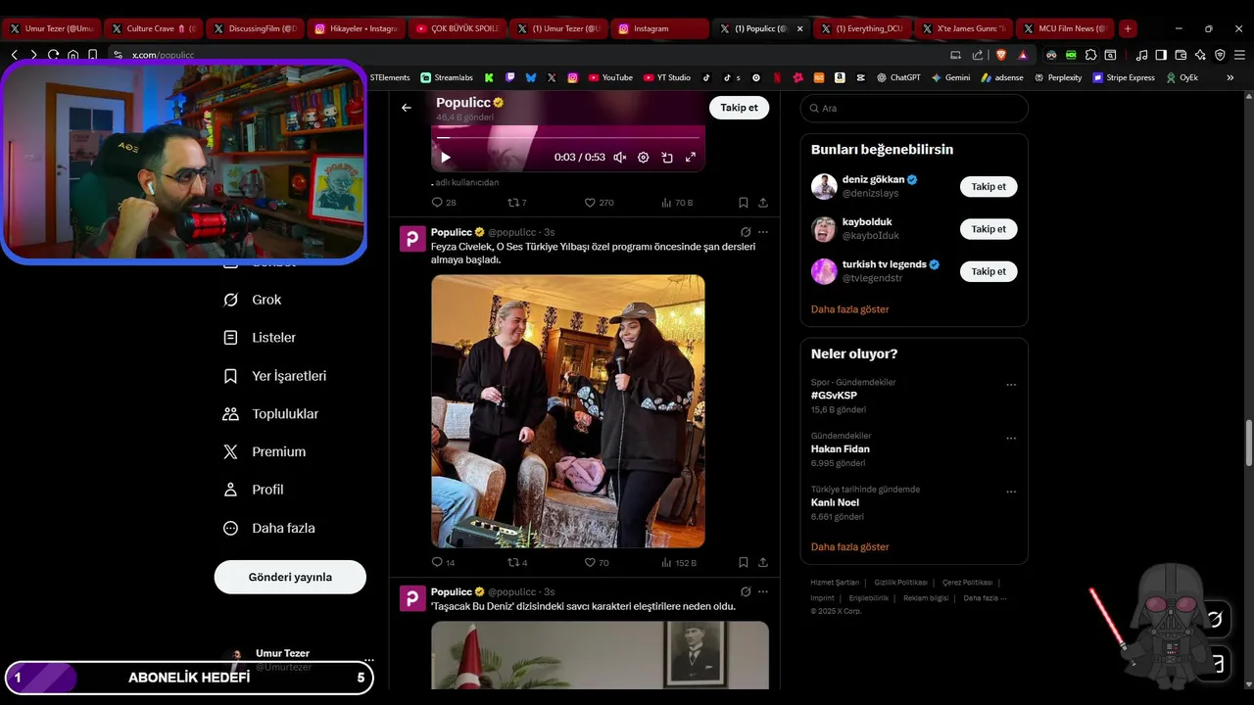Open the Brave Shields lion icon
Viewport: 1254px width, 705px height.
1000,55
